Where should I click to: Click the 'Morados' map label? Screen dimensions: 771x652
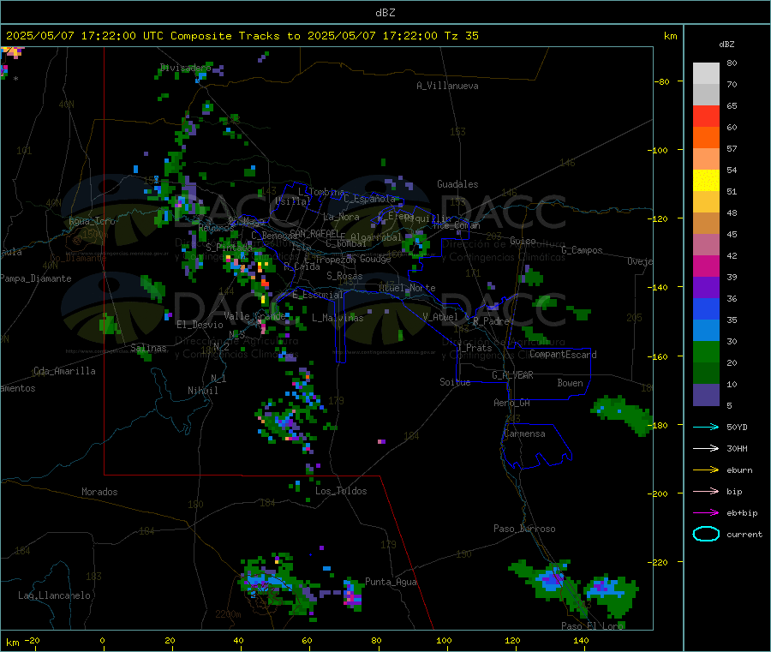click(99, 492)
